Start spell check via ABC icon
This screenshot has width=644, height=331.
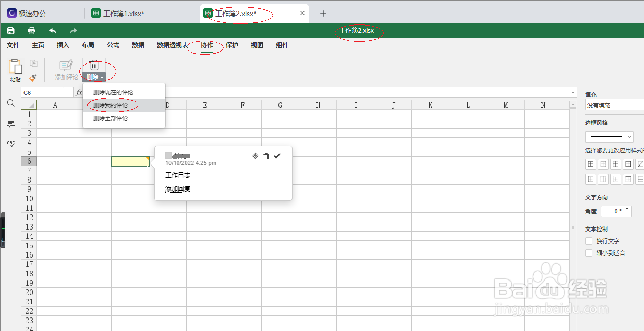point(10,144)
